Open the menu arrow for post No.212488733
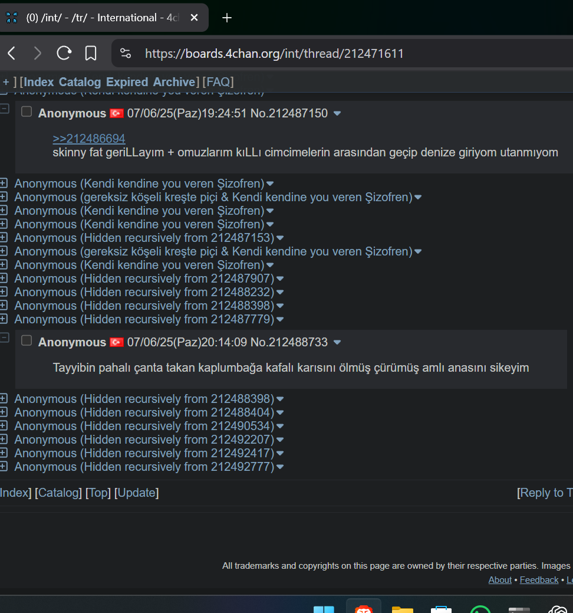573x613 pixels. pos(337,343)
